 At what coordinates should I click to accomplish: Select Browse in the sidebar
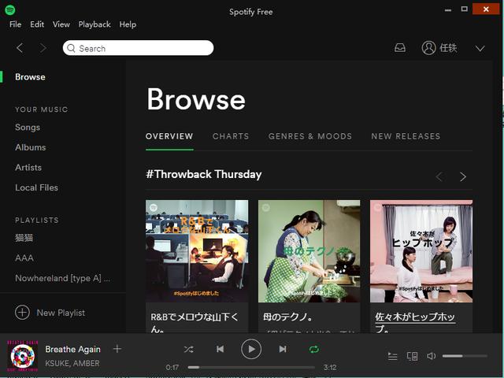30,77
